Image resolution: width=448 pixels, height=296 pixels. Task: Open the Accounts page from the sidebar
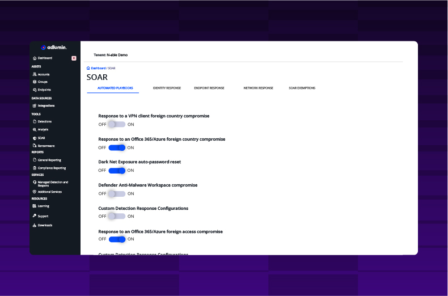point(43,74)
